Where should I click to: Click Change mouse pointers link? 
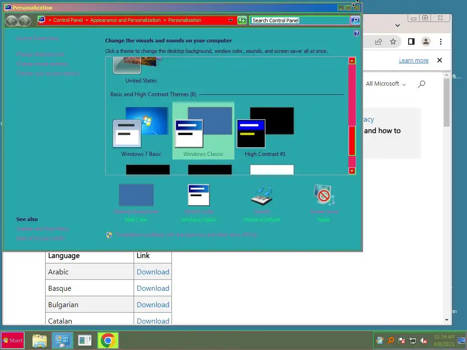[x=42, y=64]
